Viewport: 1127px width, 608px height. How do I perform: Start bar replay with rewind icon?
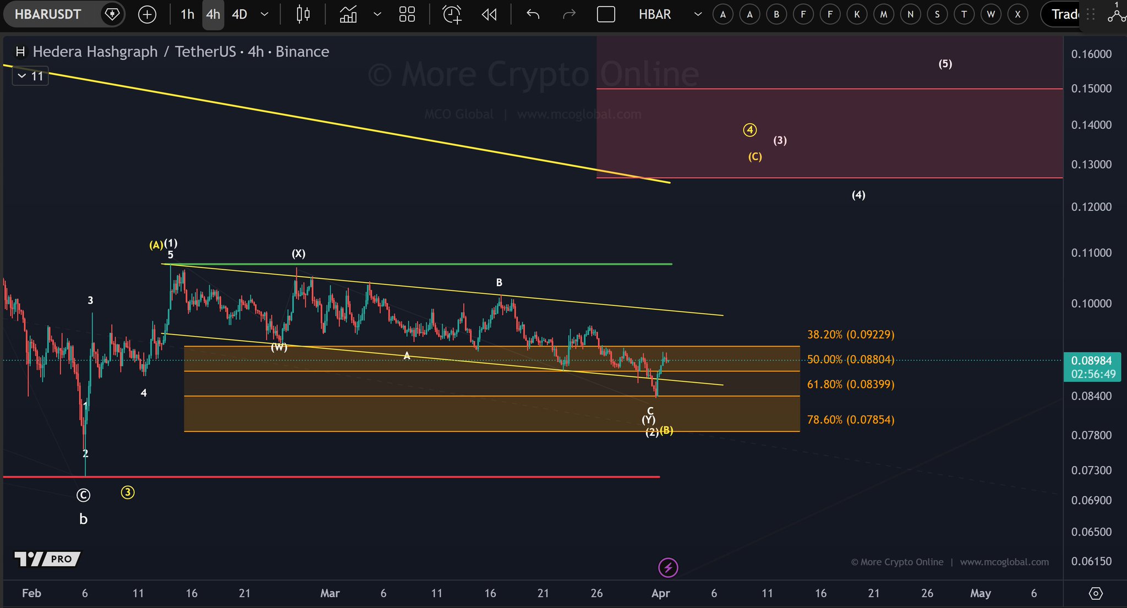489,14
